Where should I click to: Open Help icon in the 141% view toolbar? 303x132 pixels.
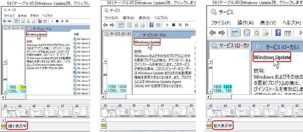pyautogui.click(x=278, y=33)
